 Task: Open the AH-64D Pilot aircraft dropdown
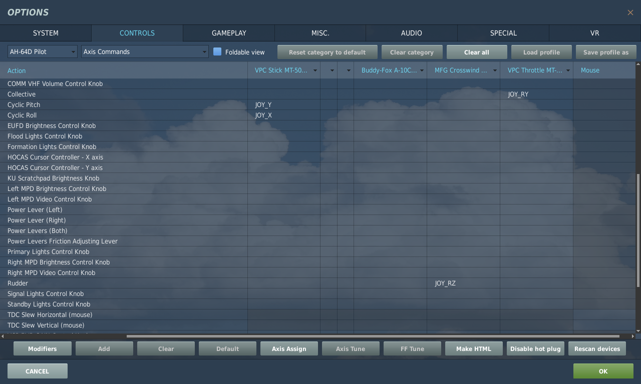[x=43, y=52]
